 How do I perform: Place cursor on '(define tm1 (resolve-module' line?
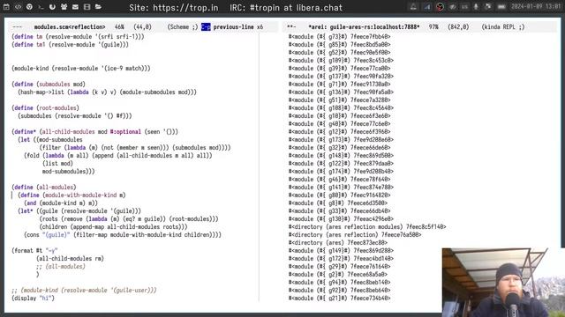click(x=70, y=45)
